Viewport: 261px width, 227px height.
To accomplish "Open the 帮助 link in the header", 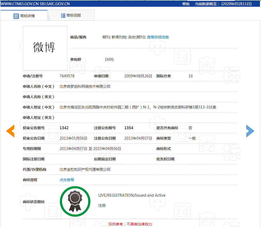I will tap(186, 4).
